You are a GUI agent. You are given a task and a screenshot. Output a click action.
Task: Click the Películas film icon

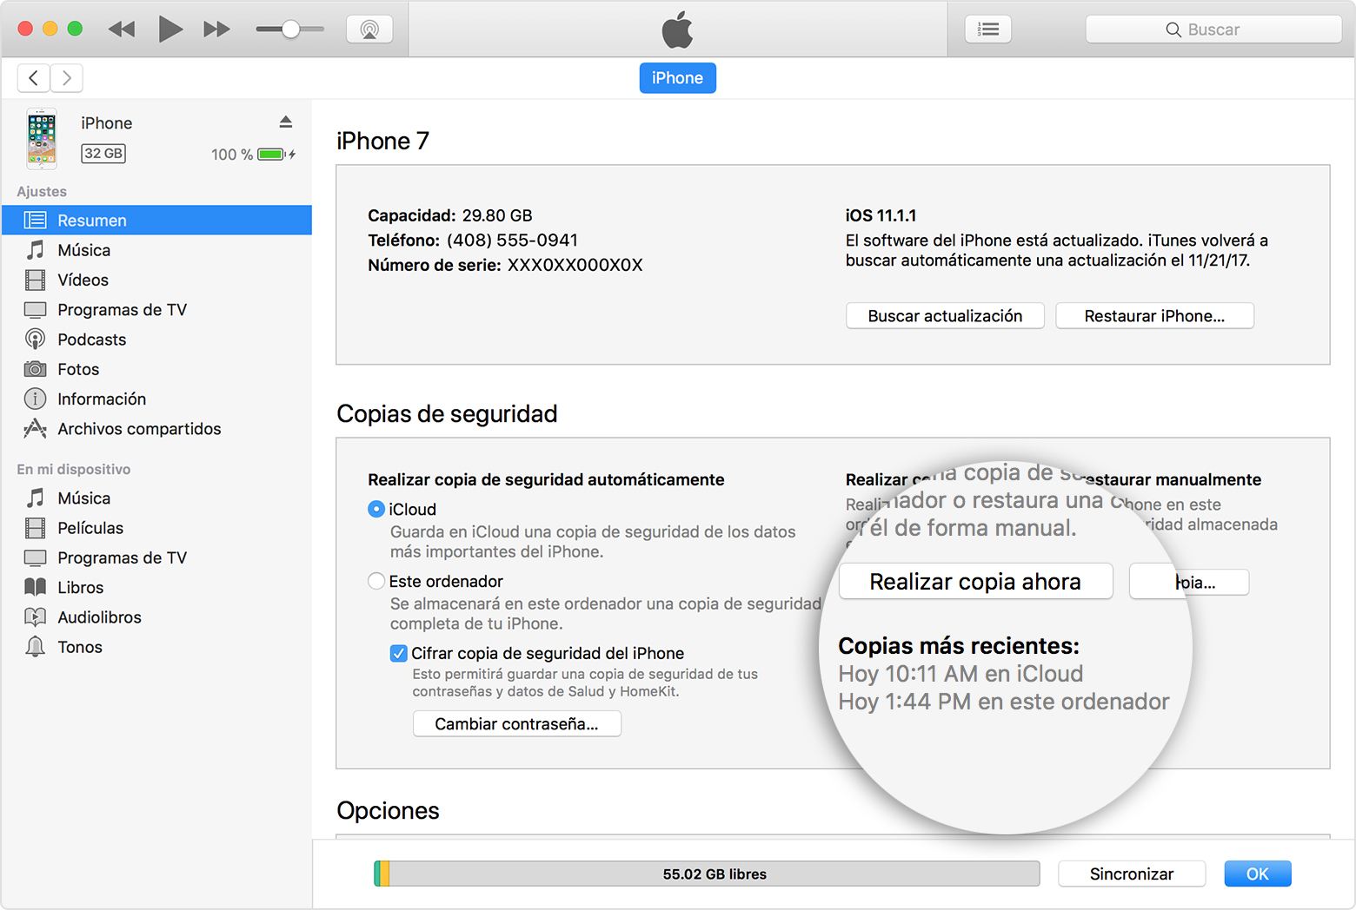(35, 528)
